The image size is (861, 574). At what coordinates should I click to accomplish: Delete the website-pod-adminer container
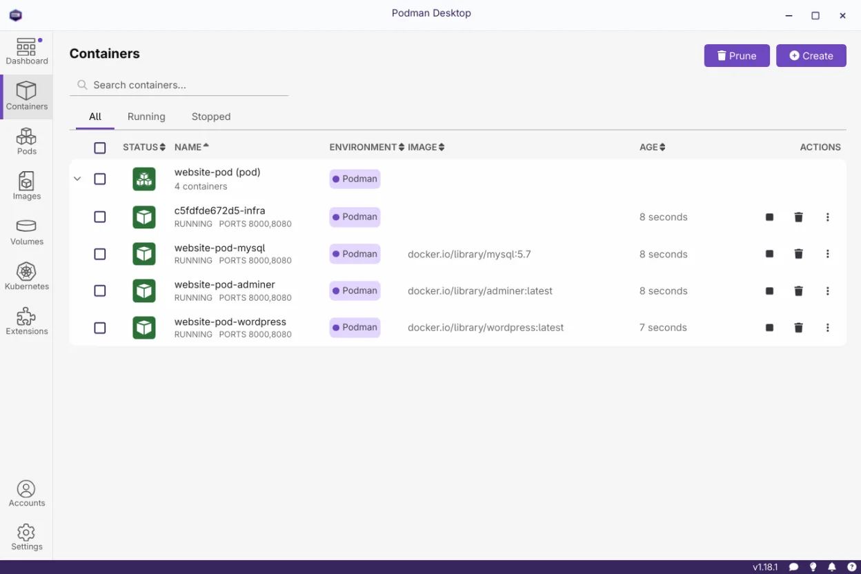798,291
